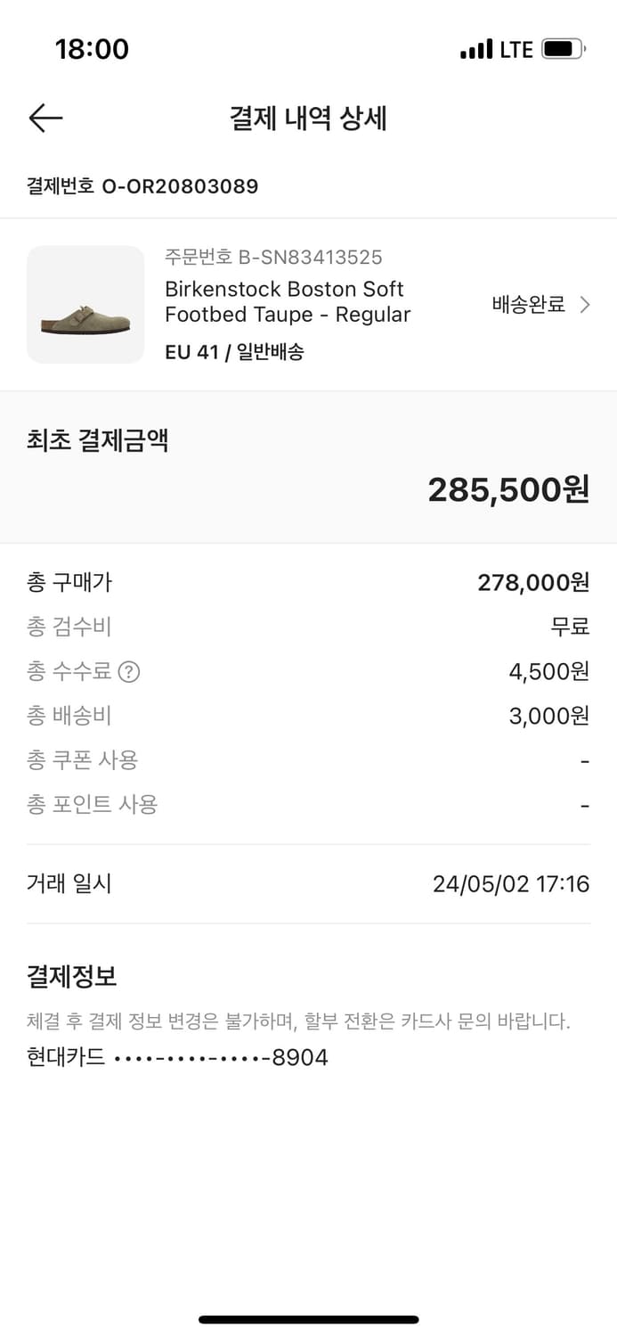Click the 총 구매가 278,000원 amount
Screen dimensions: 617x1337
pos(533,582)
